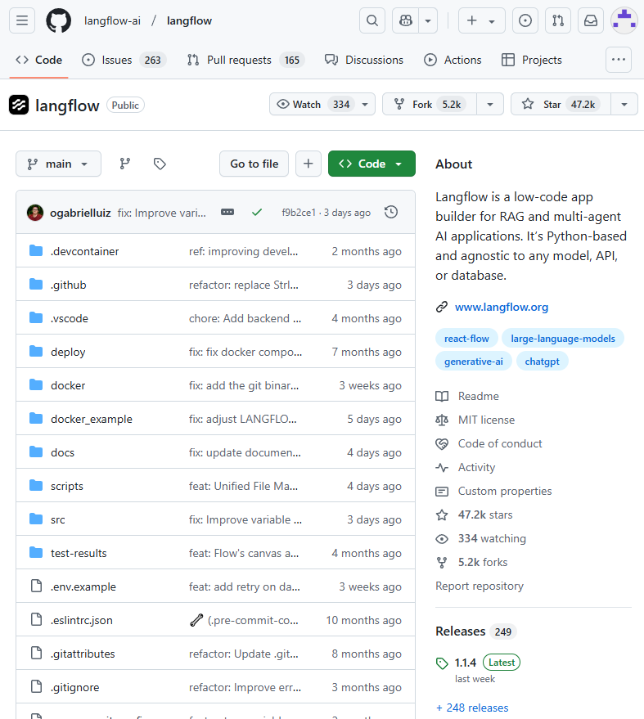644x719 pixels.
Task: Open your pull requests header icon
Action: point(558,20)
